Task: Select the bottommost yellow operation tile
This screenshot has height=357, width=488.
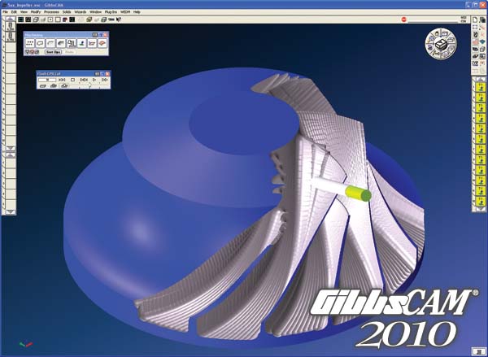Action: click(480, 201)
